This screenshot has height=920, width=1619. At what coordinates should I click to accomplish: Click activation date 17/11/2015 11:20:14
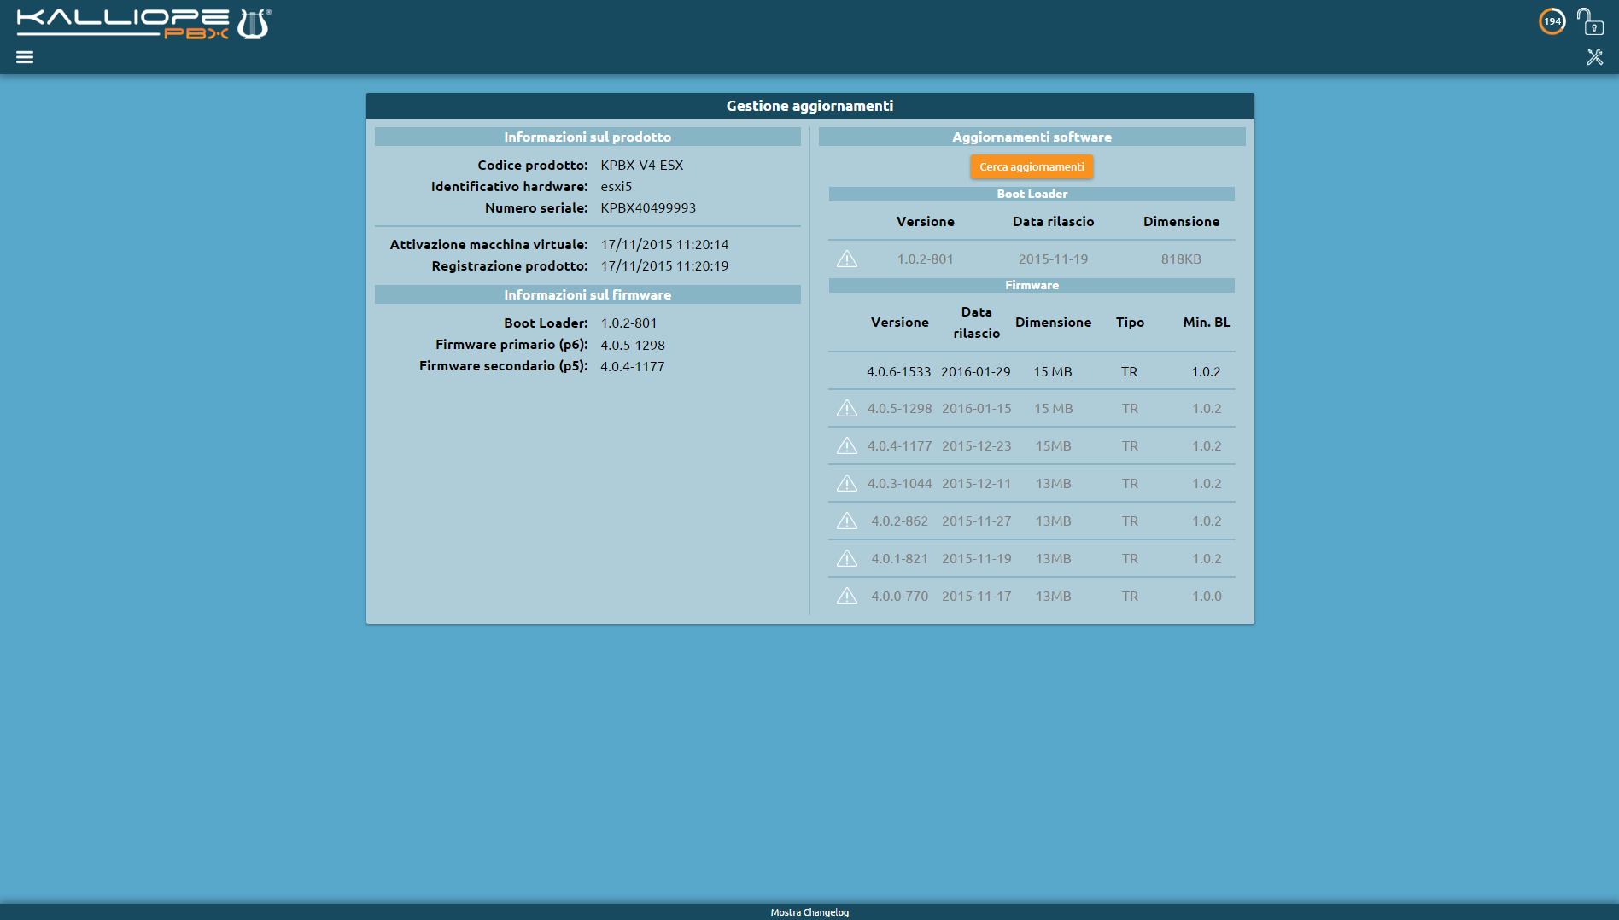664,244
